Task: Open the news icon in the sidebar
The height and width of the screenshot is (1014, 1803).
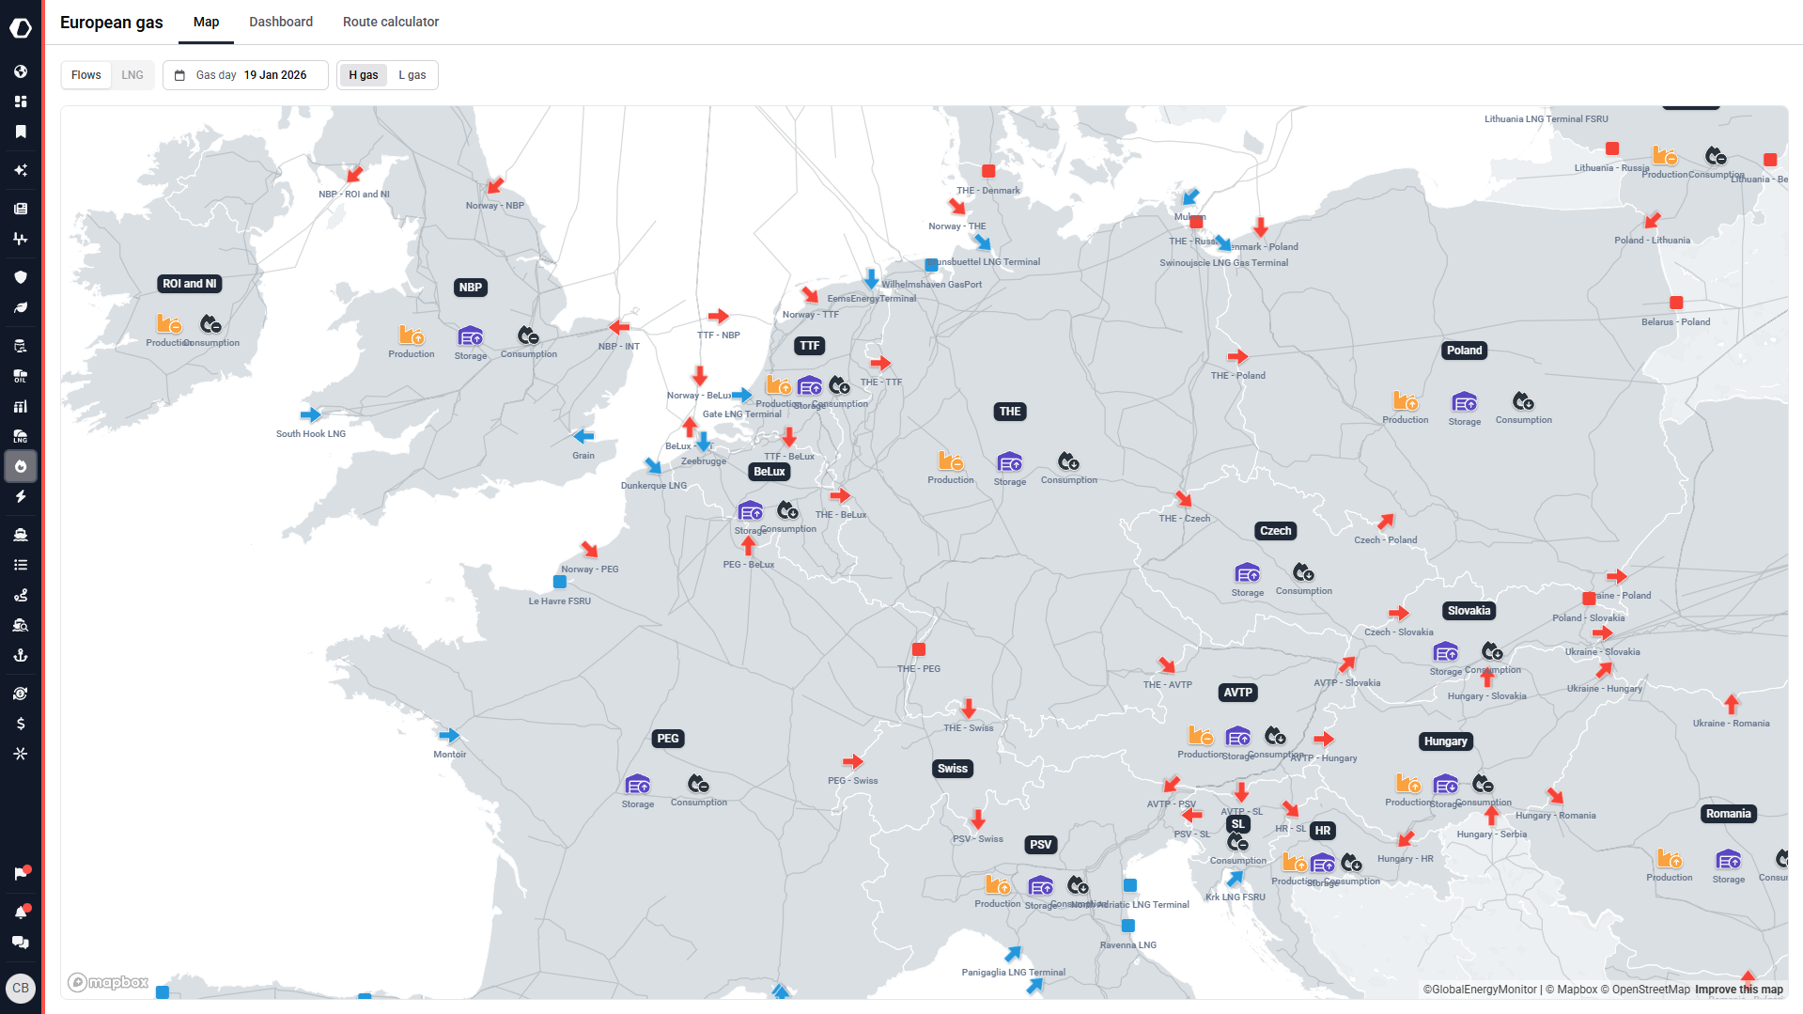Action: click(21, 208)
